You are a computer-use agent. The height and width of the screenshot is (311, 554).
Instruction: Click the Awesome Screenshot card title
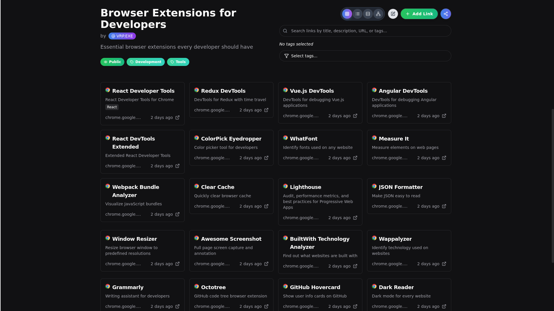pyautogui.click(x=231, y=239)
